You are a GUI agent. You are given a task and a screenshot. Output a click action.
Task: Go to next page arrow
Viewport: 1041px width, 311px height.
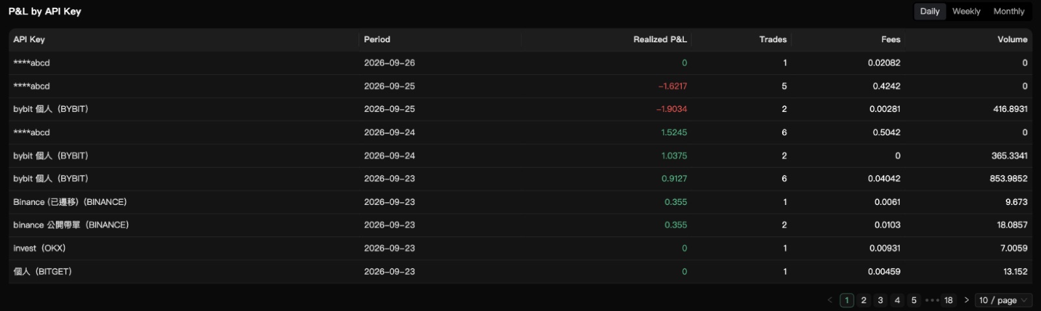pos(966,300)
